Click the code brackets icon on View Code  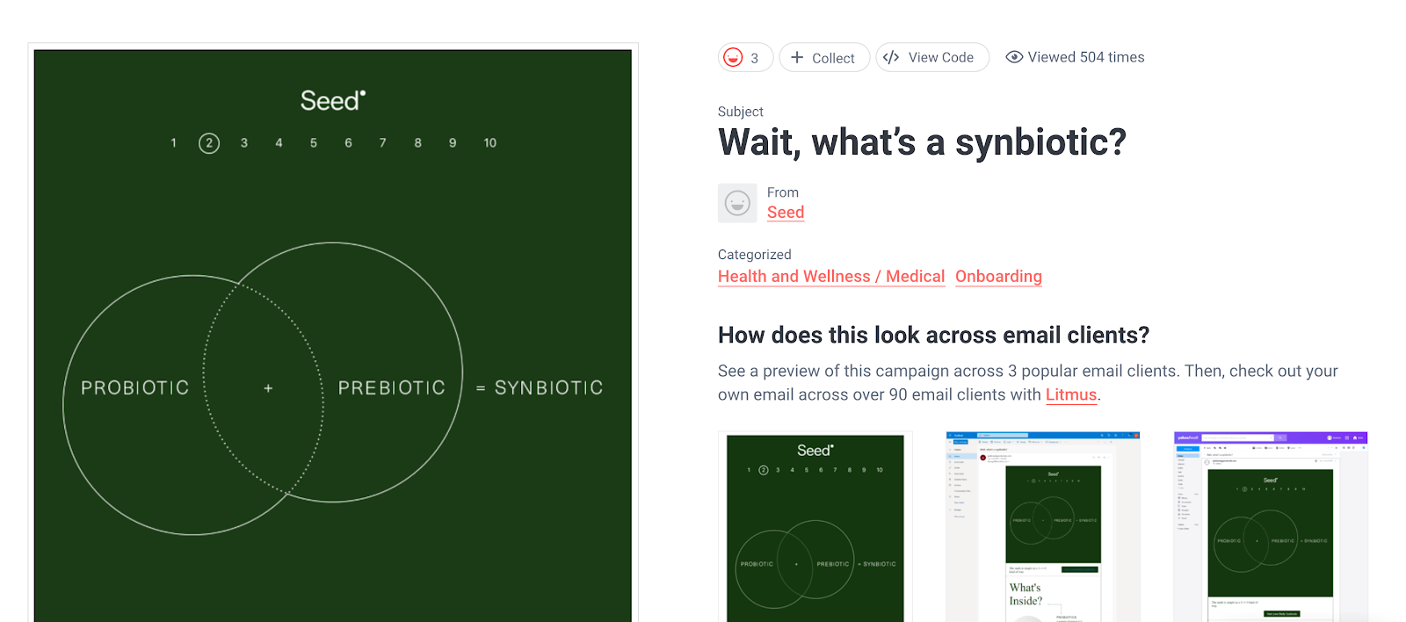891,57
